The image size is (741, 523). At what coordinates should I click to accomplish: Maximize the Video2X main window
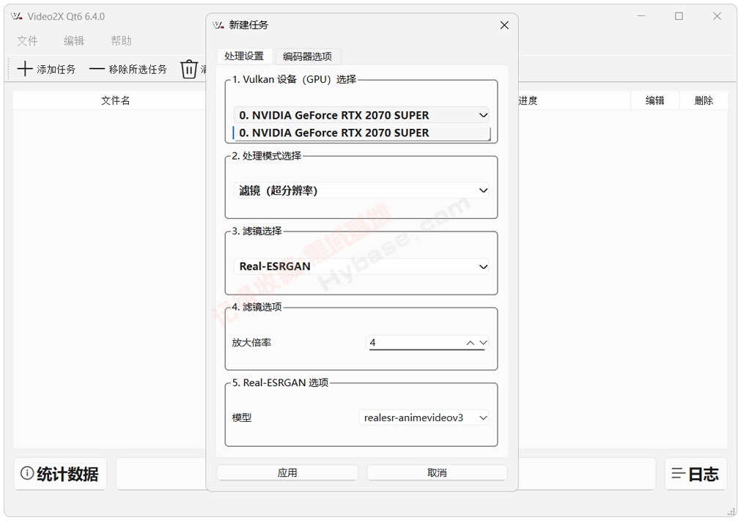[x=679, y=16]
